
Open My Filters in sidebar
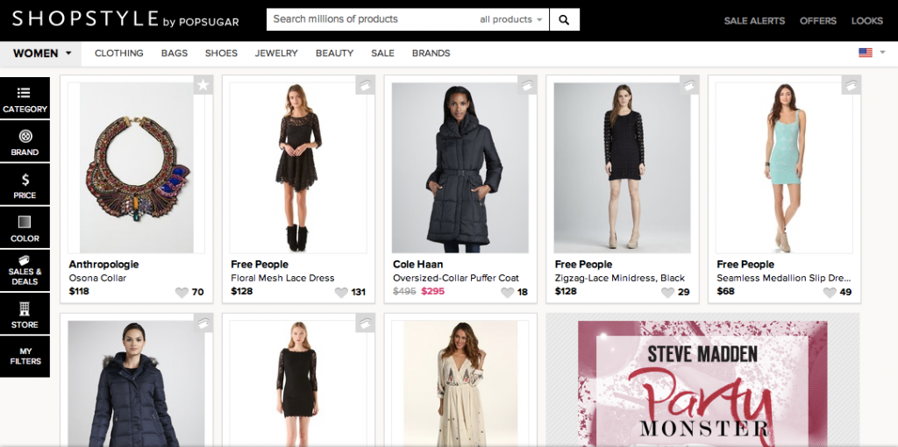point(25,357)
